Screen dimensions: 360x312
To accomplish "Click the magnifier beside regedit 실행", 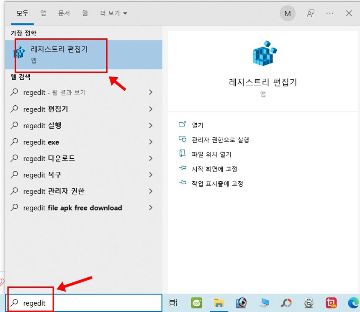I will [14, 125].
